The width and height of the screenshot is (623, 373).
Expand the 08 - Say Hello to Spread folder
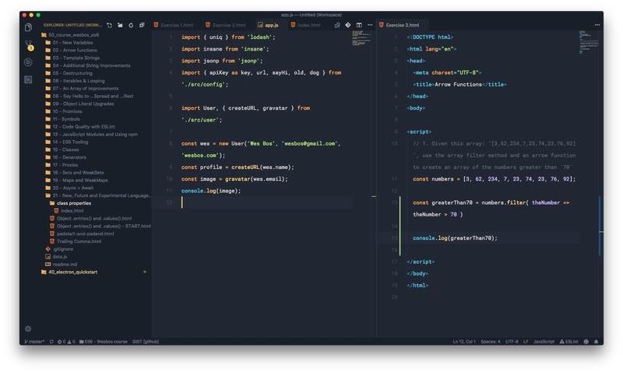pos(93,96)
